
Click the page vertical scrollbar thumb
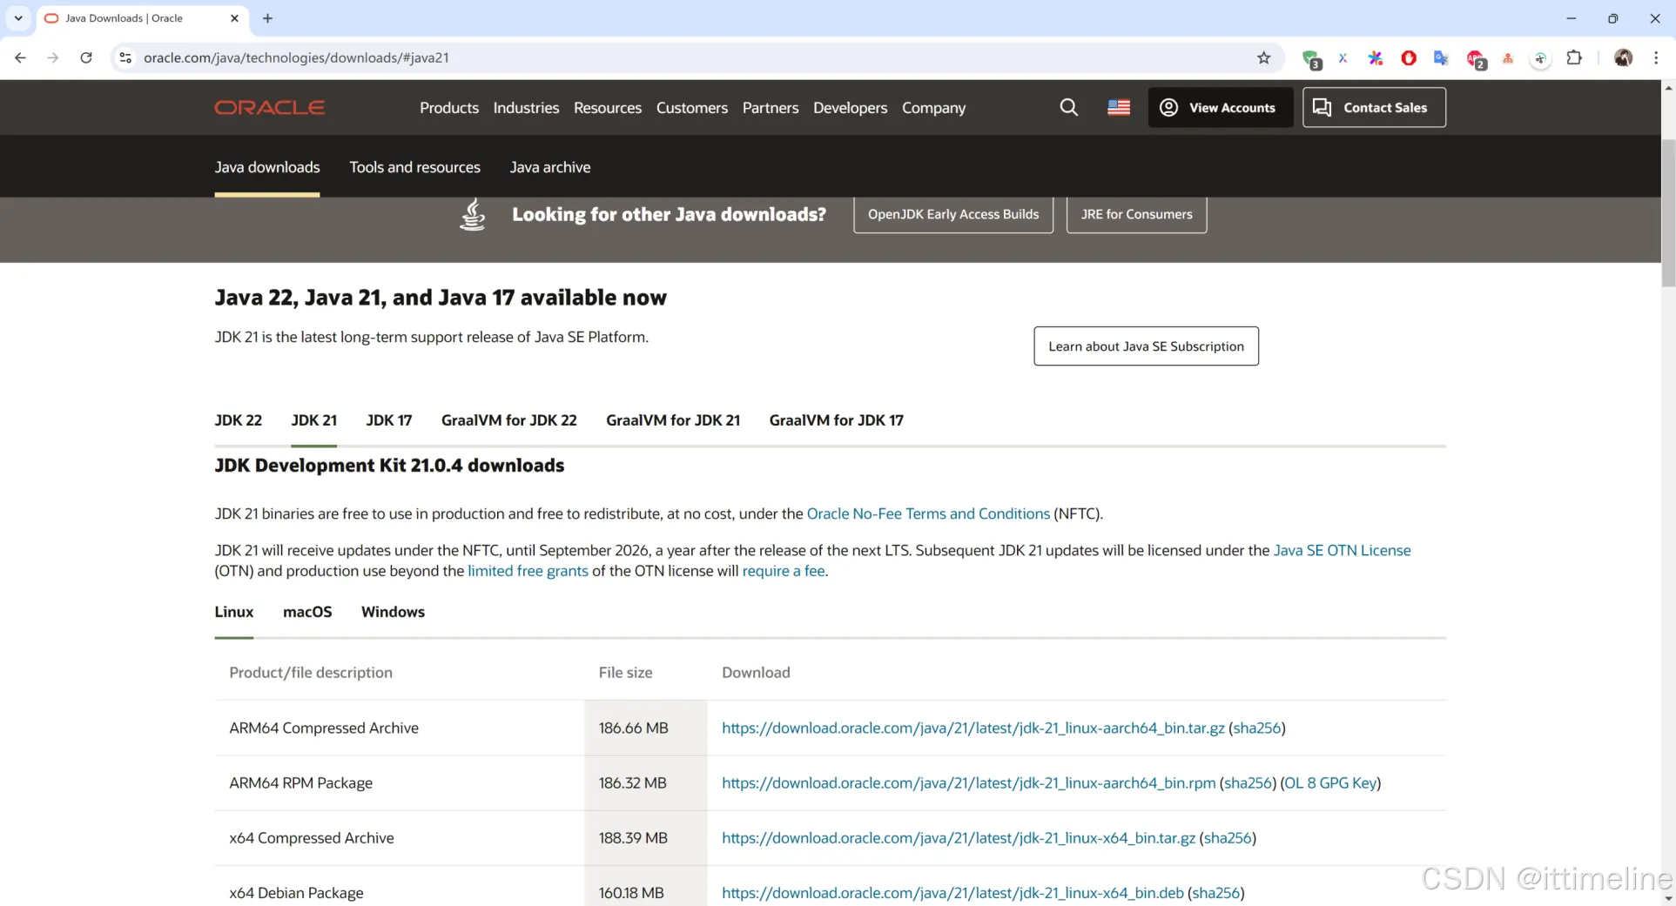click(1668, 213)
